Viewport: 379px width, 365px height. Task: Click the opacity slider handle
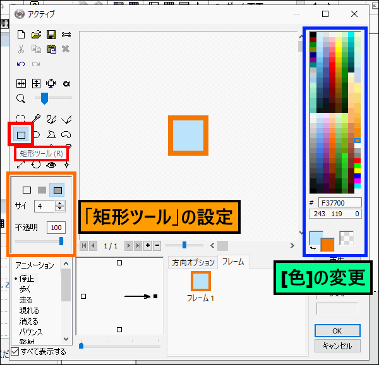point(61,241)
